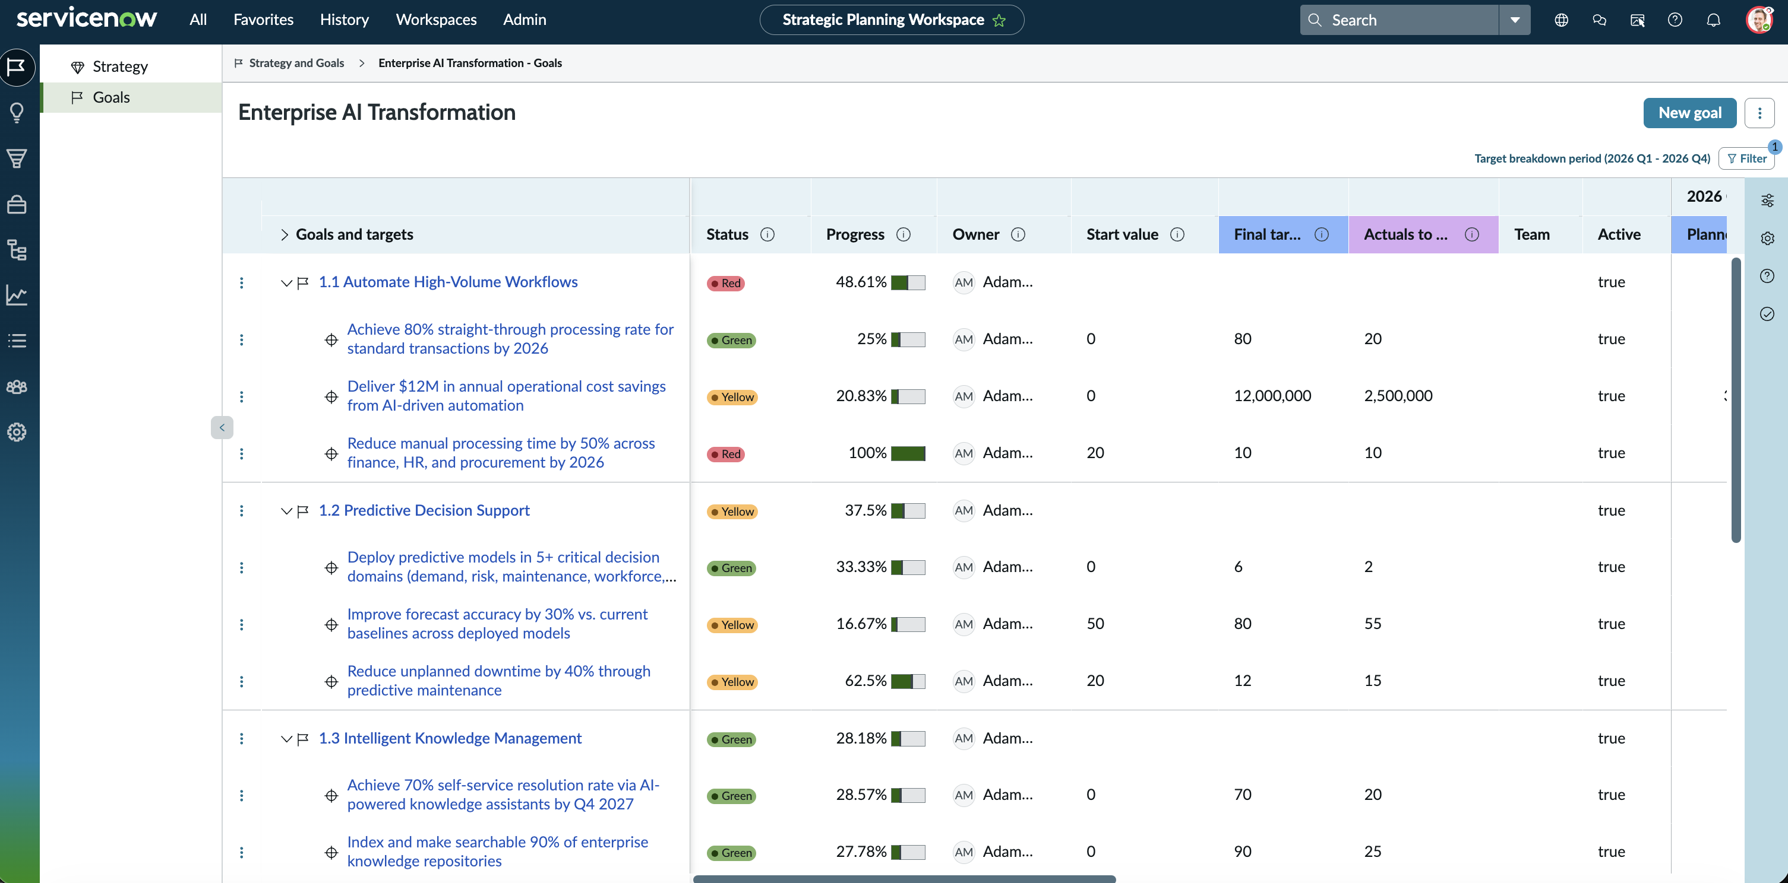Open the table settings gear icon
The width and height of the screenshot is (1788, 883).
tap(1767, 239)
